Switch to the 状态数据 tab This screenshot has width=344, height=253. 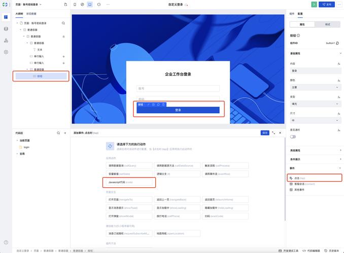(31, 14)
